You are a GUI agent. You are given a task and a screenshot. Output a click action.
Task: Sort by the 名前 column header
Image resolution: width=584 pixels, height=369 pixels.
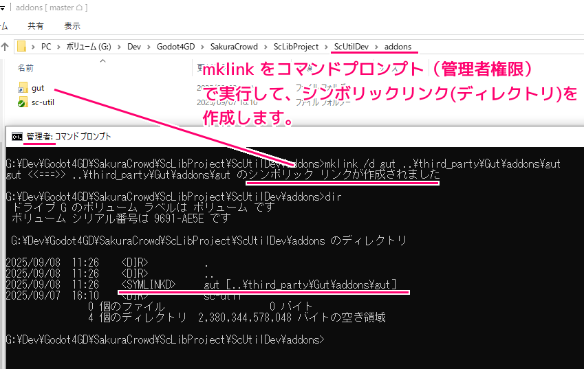(x=25, y=68)
